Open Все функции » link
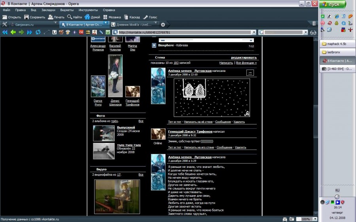The height and width of the screenshot is (222, 356). pyautogui.click(x=246, y=63)
